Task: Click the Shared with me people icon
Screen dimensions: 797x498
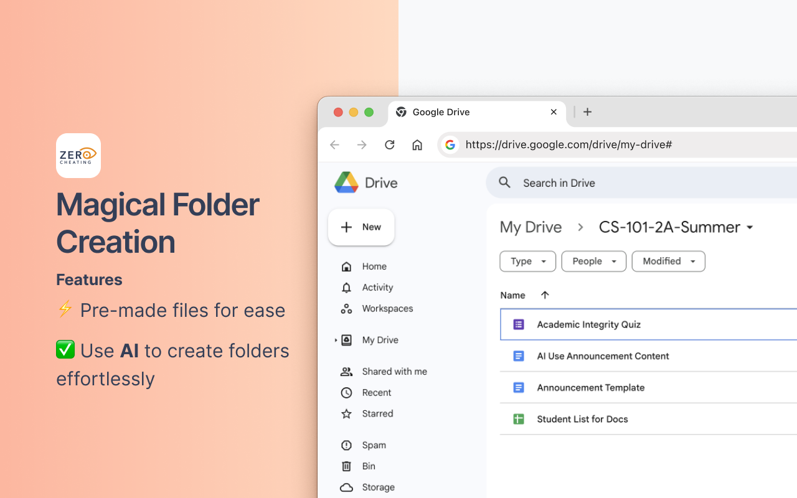Action: click(347, 372)
